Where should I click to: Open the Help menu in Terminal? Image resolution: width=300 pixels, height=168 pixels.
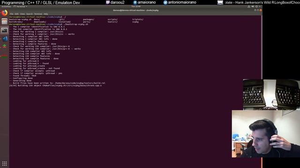pos(45,14)
